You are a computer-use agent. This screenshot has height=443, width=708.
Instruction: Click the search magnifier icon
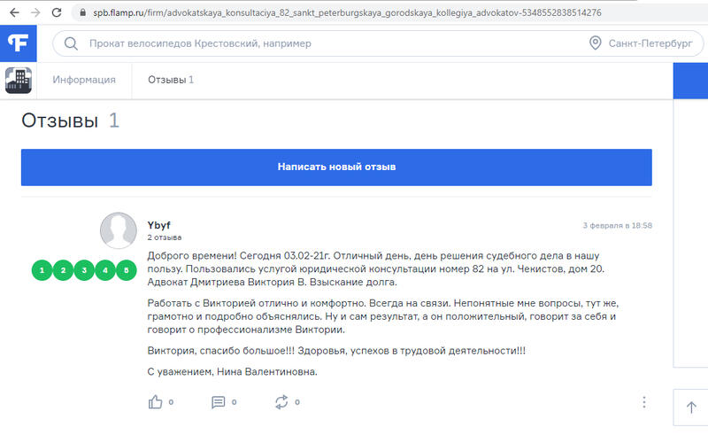click(71, 44)
